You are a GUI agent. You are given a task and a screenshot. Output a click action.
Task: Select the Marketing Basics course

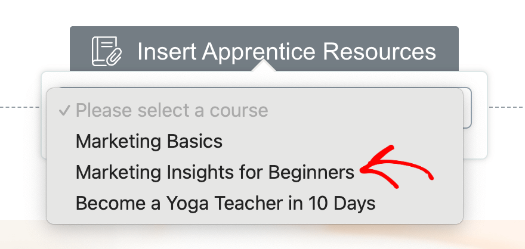pos(149,141)
